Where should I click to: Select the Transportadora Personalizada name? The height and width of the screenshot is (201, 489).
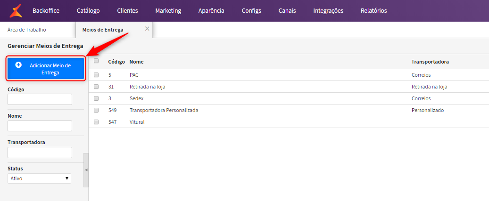(164, 110)
